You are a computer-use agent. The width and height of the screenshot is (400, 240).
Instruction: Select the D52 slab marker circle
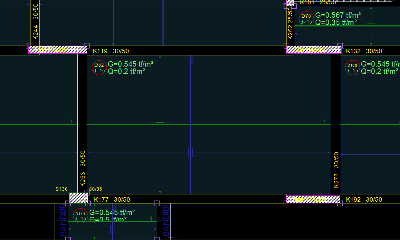pyautogui.click(x=99, y=68)
